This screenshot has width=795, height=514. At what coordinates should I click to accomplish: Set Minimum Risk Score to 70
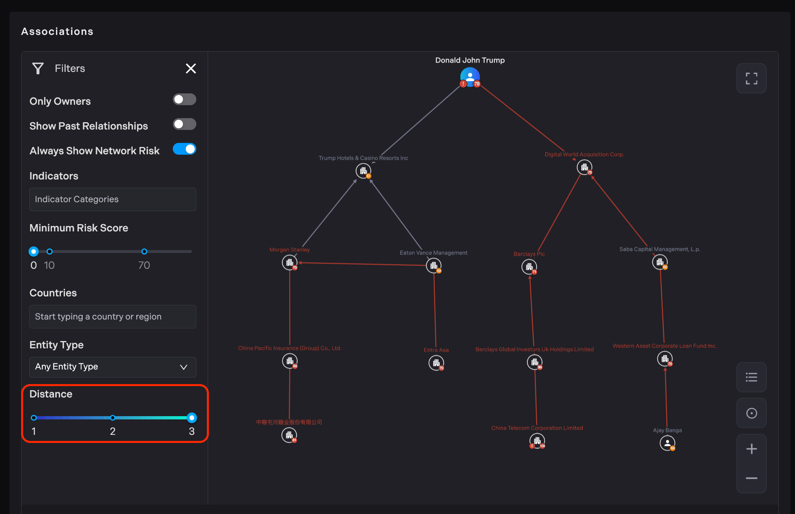click(x=144, y=252)
